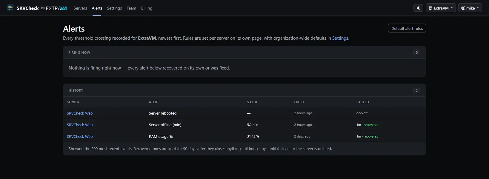Follow the Settings link in the description
The height and width of the screenshot is (179, 489).
[340, 38]
